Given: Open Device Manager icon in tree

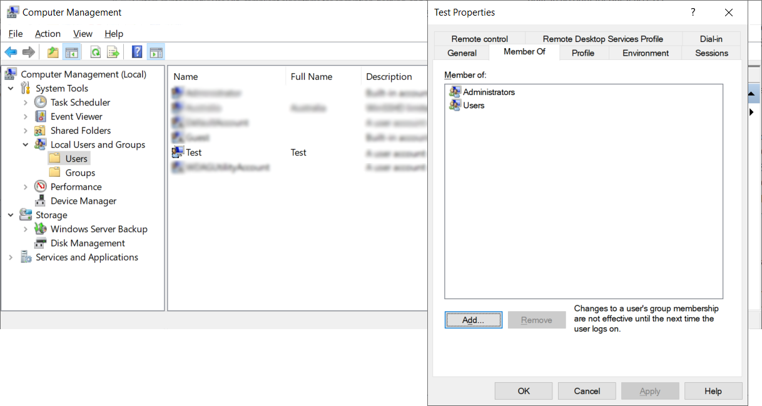Looking at the screenshot, I should [40, 201].
